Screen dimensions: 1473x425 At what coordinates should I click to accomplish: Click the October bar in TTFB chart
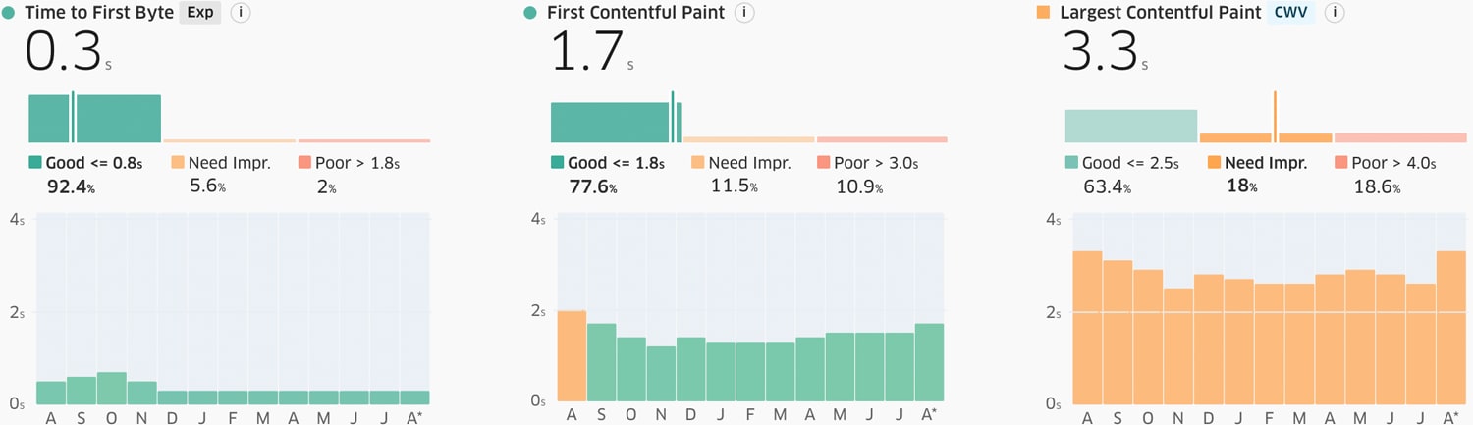pos(112,388)
